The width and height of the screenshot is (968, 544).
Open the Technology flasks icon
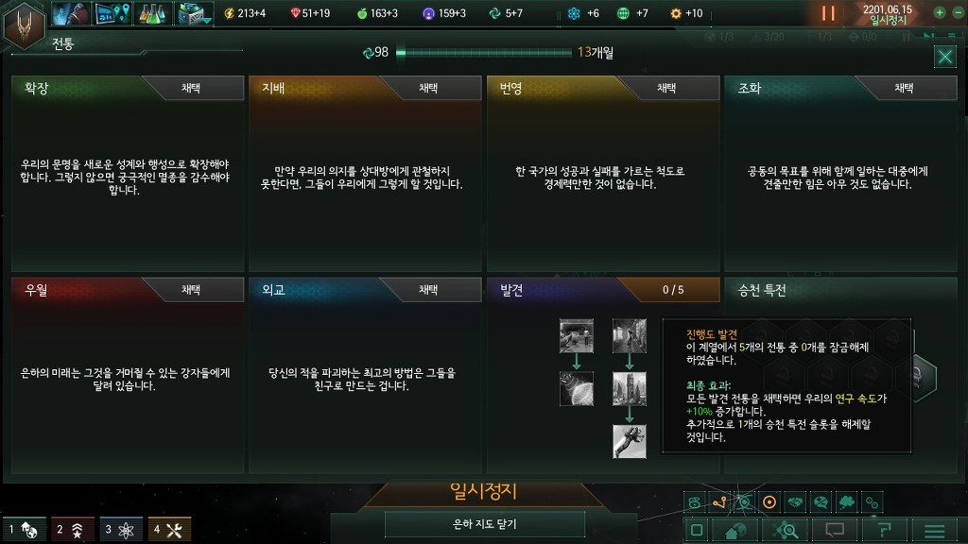pos(152,13)
